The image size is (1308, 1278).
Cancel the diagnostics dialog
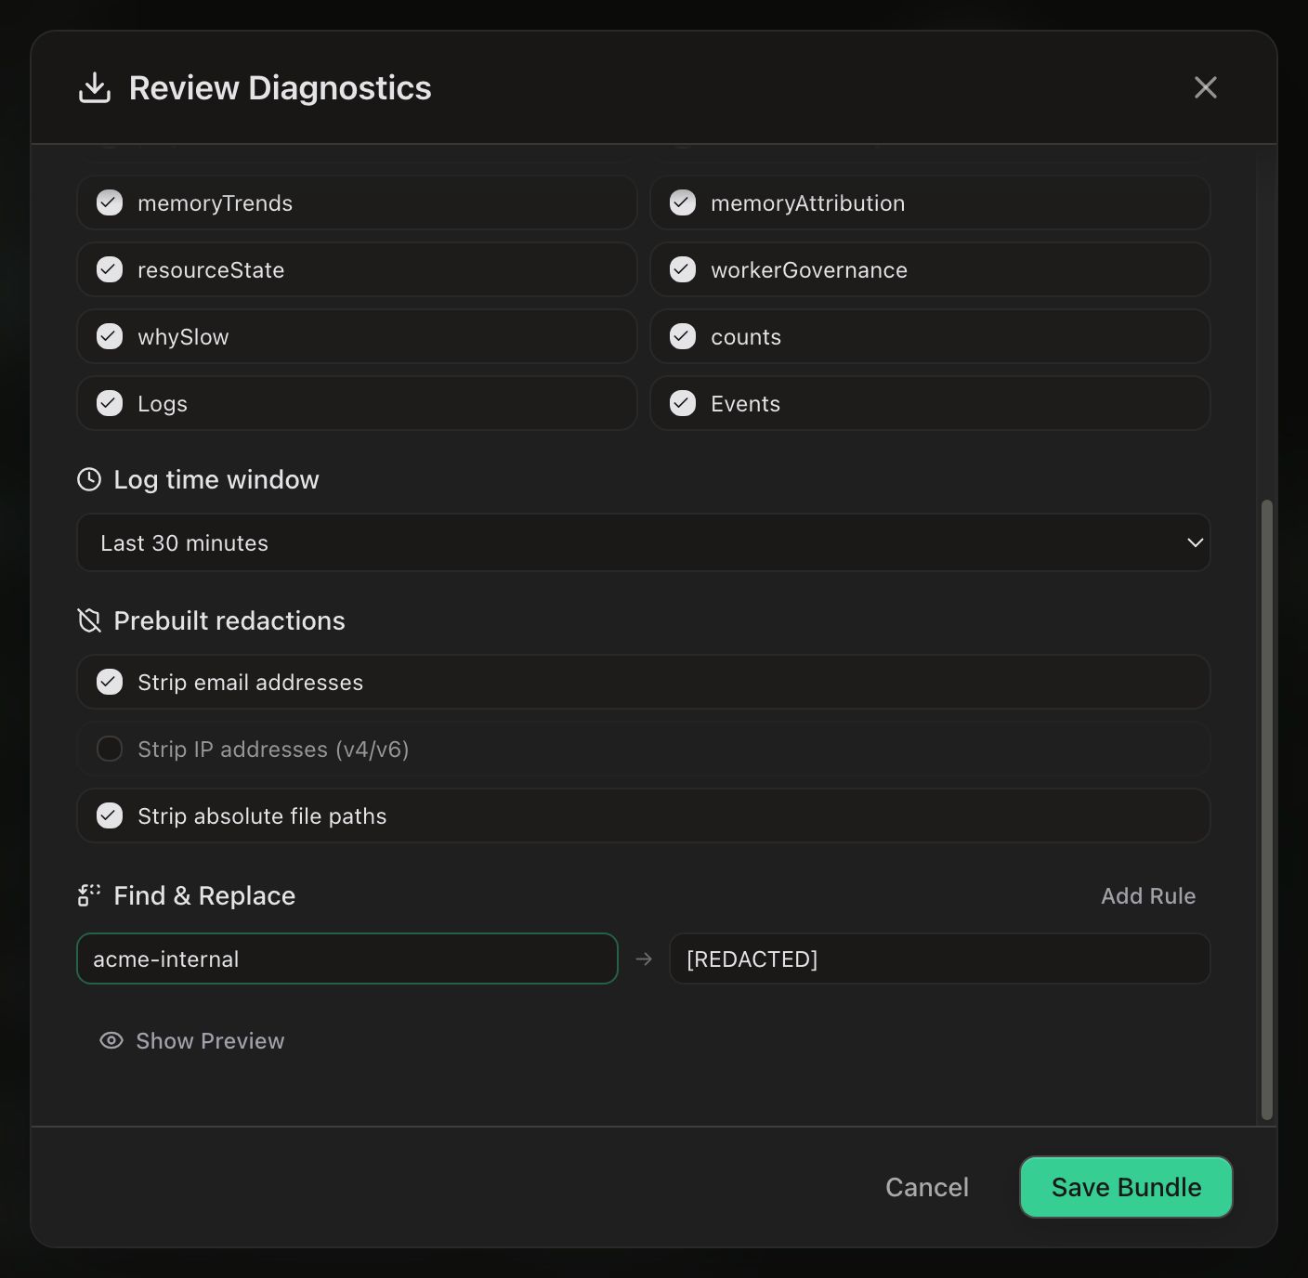pos(927,1187)
